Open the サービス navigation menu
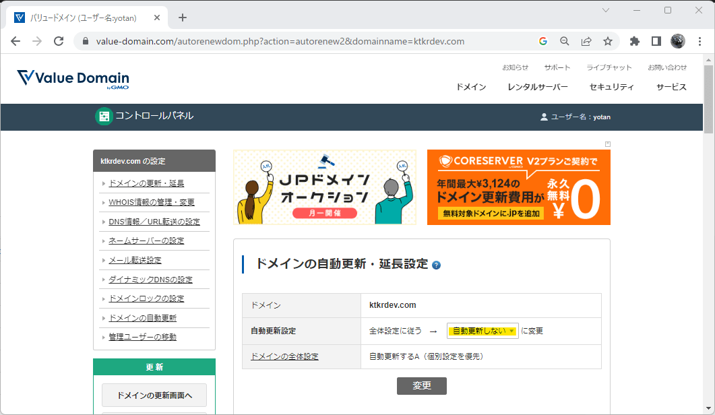Screen dimensions: 715x415 pyautogui.click(x=671, y=87)
